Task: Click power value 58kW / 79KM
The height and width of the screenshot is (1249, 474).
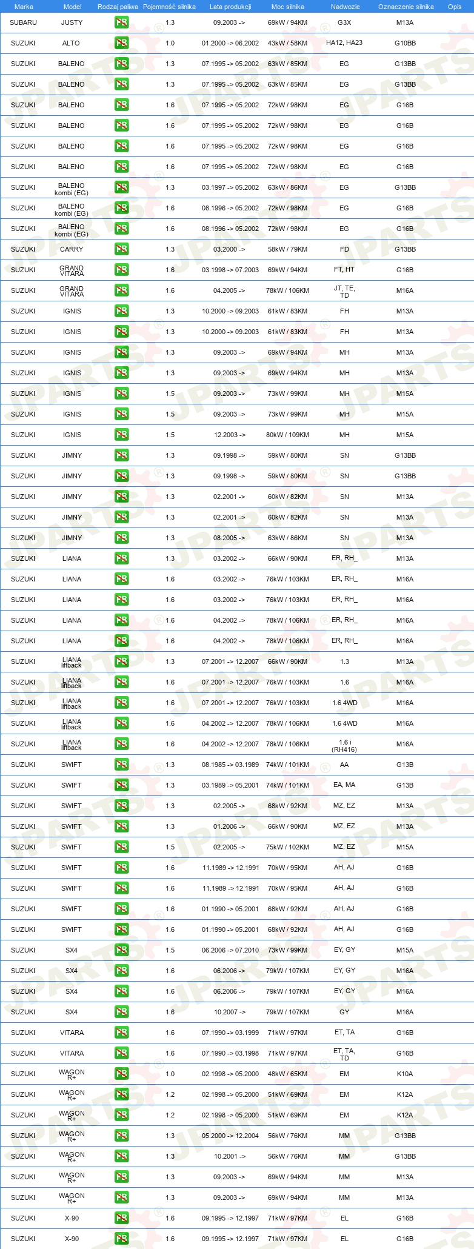Action: 287,249
